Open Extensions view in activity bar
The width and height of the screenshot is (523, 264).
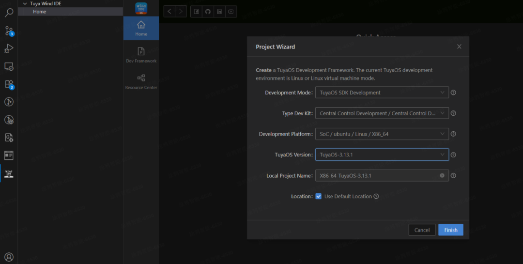pos(9,84)
